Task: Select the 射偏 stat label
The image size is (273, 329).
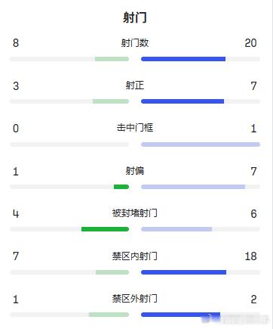Action: pos(135,171)
